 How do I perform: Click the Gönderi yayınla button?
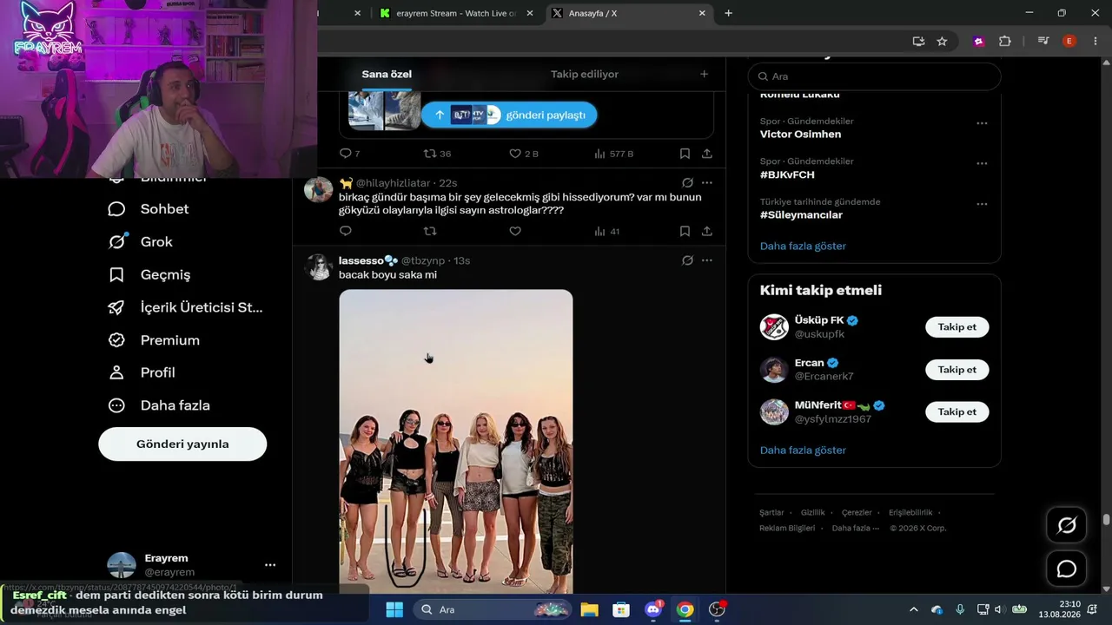[x=182, y=444]
